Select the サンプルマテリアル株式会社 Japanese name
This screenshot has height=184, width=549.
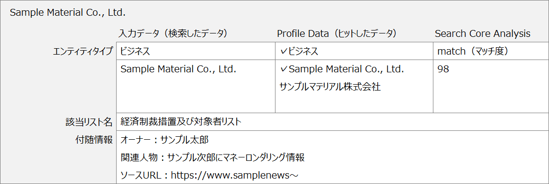[x=330, y=87]
